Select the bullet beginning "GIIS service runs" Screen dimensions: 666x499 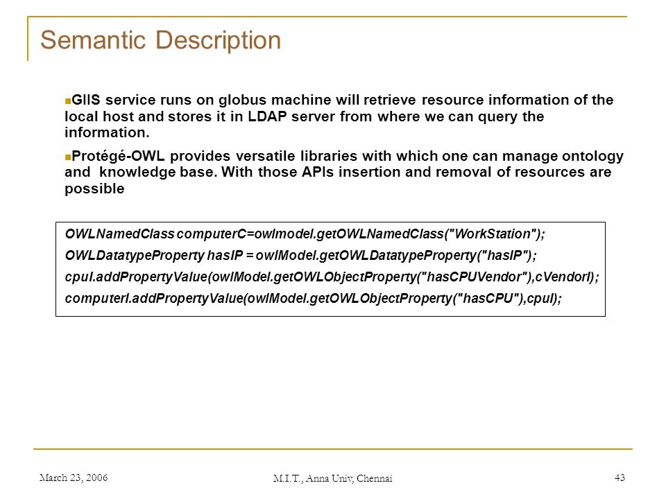pos(339,116)
